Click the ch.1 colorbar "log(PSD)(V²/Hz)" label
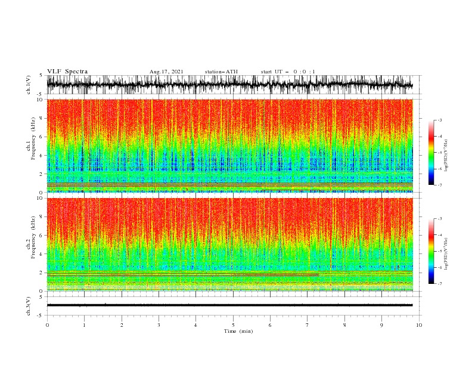Image resolution: width=472 pixels, height=365 pixels. [446, 156]
